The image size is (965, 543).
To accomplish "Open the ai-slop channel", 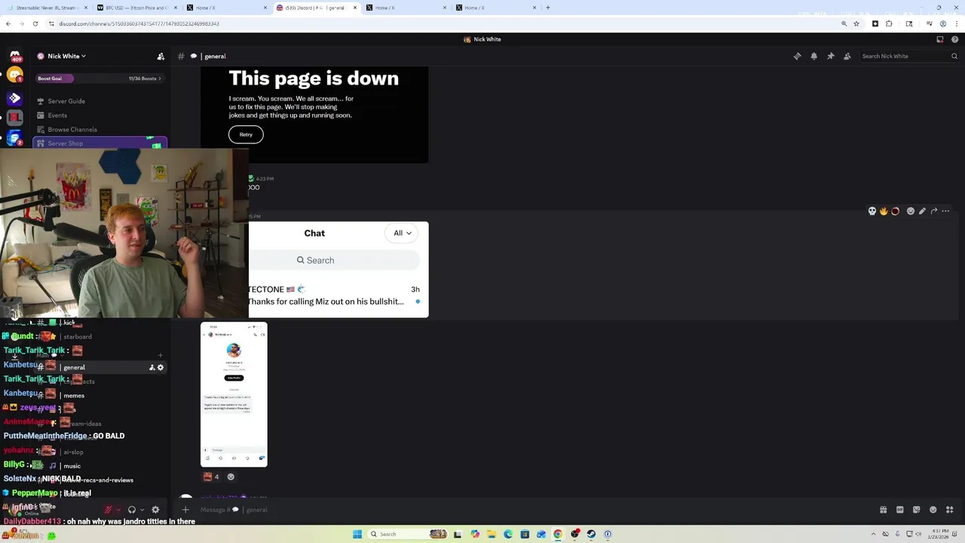I will 73,452.
